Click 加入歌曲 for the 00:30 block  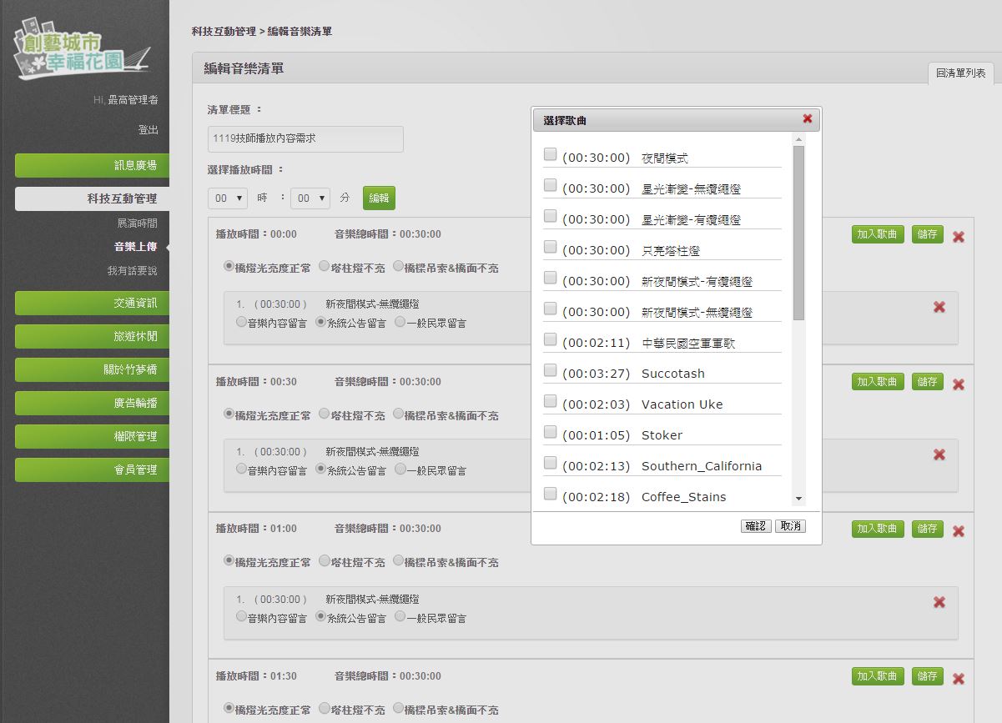[878, 382]
